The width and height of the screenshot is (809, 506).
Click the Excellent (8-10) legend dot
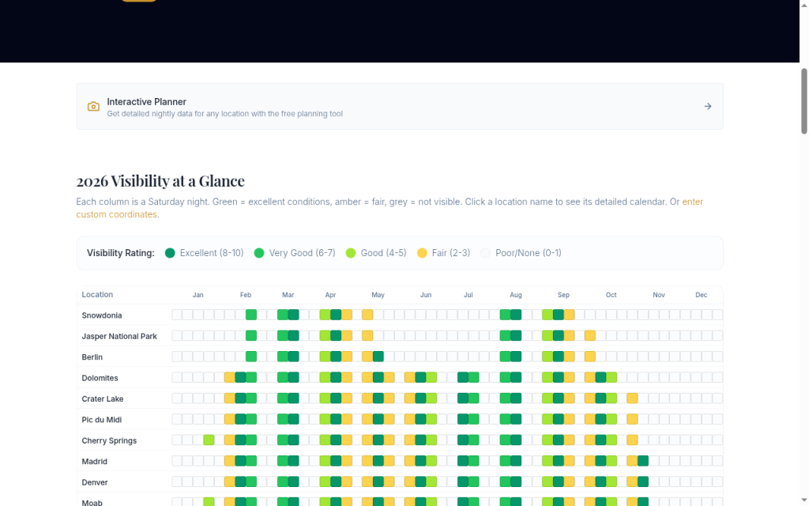[171, 253]
